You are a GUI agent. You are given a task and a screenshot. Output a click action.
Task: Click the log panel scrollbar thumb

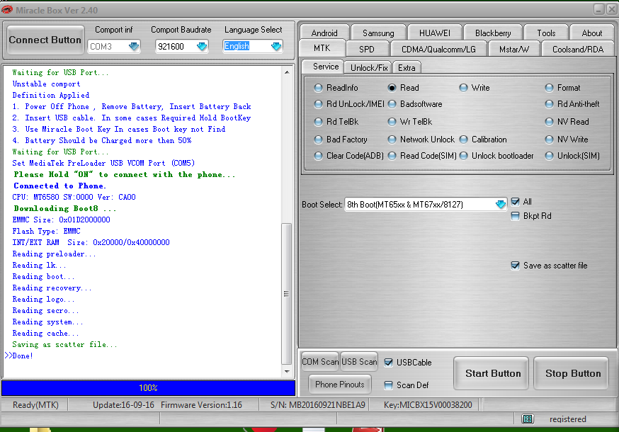click(x=287, y=294)
